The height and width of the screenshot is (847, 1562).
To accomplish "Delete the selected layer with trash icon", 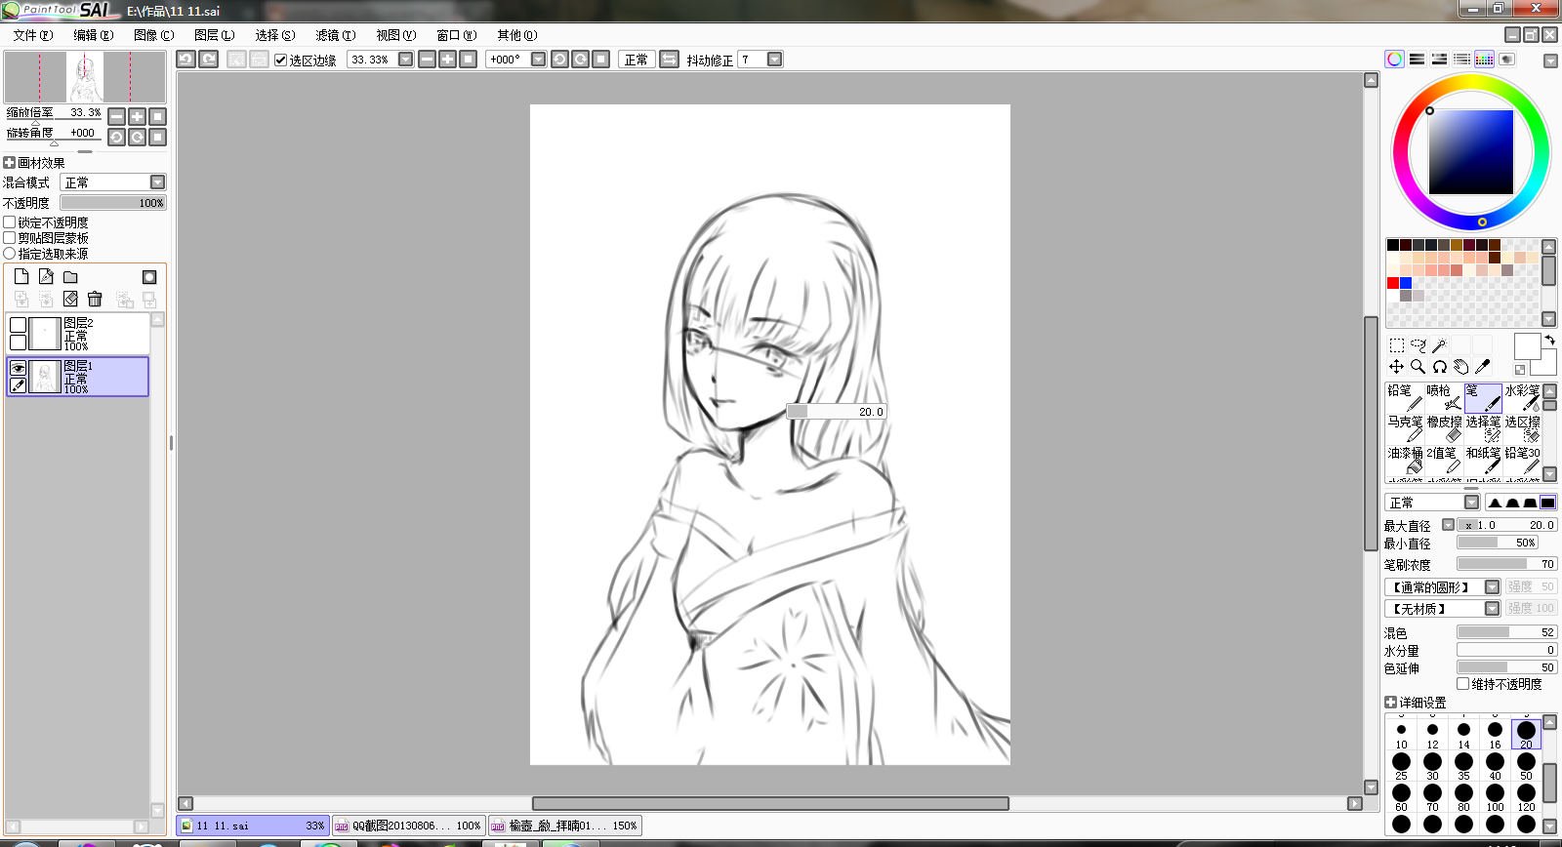I will tap(95, 299).
